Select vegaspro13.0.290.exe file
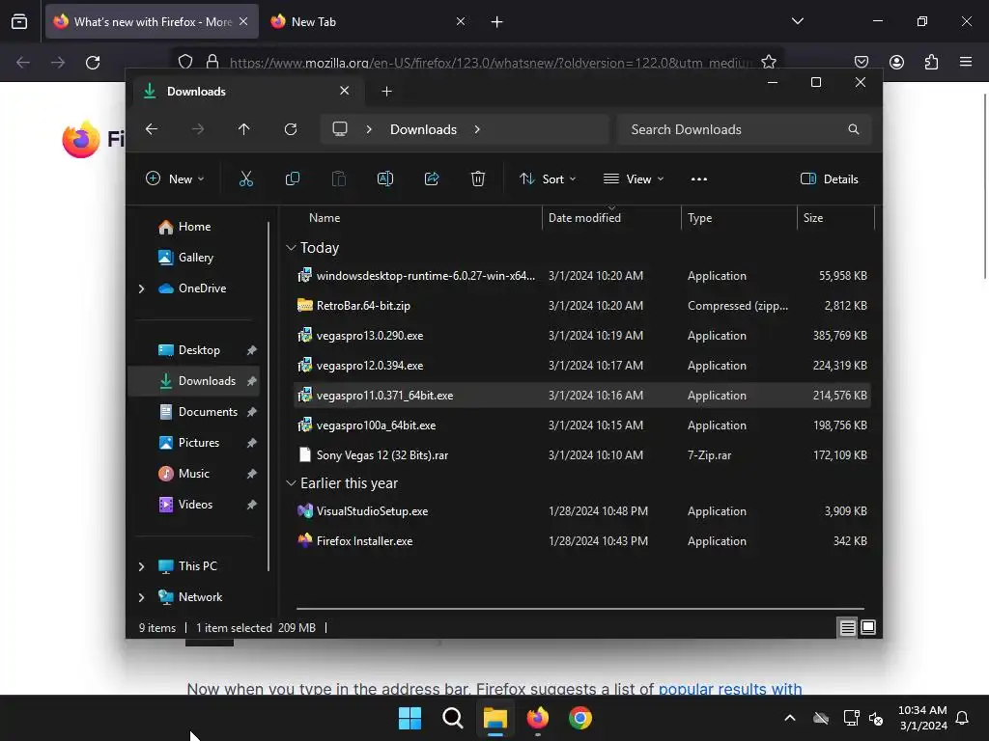The image size is (989, 741). click(x=582, y=336)
